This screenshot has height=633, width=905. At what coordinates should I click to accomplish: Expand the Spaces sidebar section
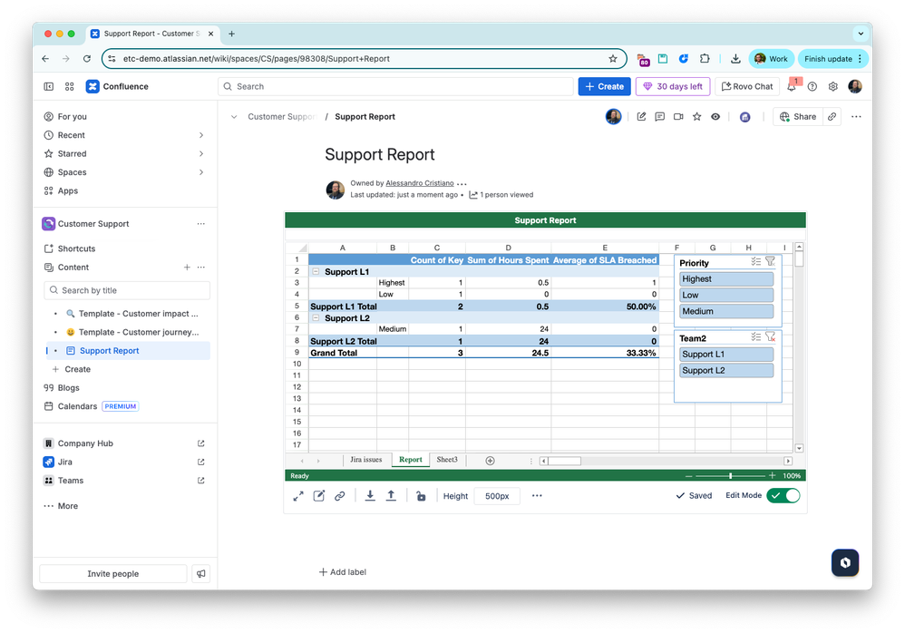click(x=200, y=172)
